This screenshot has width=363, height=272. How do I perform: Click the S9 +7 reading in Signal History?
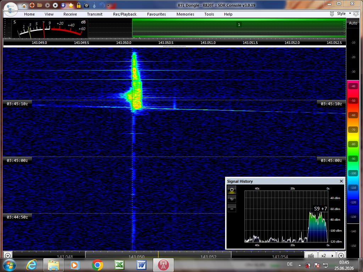point(320,209)
